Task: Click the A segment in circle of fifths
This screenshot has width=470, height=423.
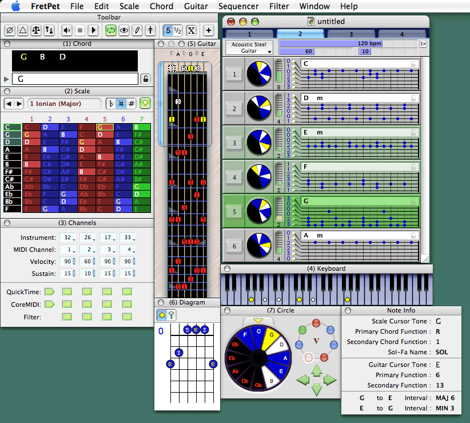Action: click(x=281, y=357)
